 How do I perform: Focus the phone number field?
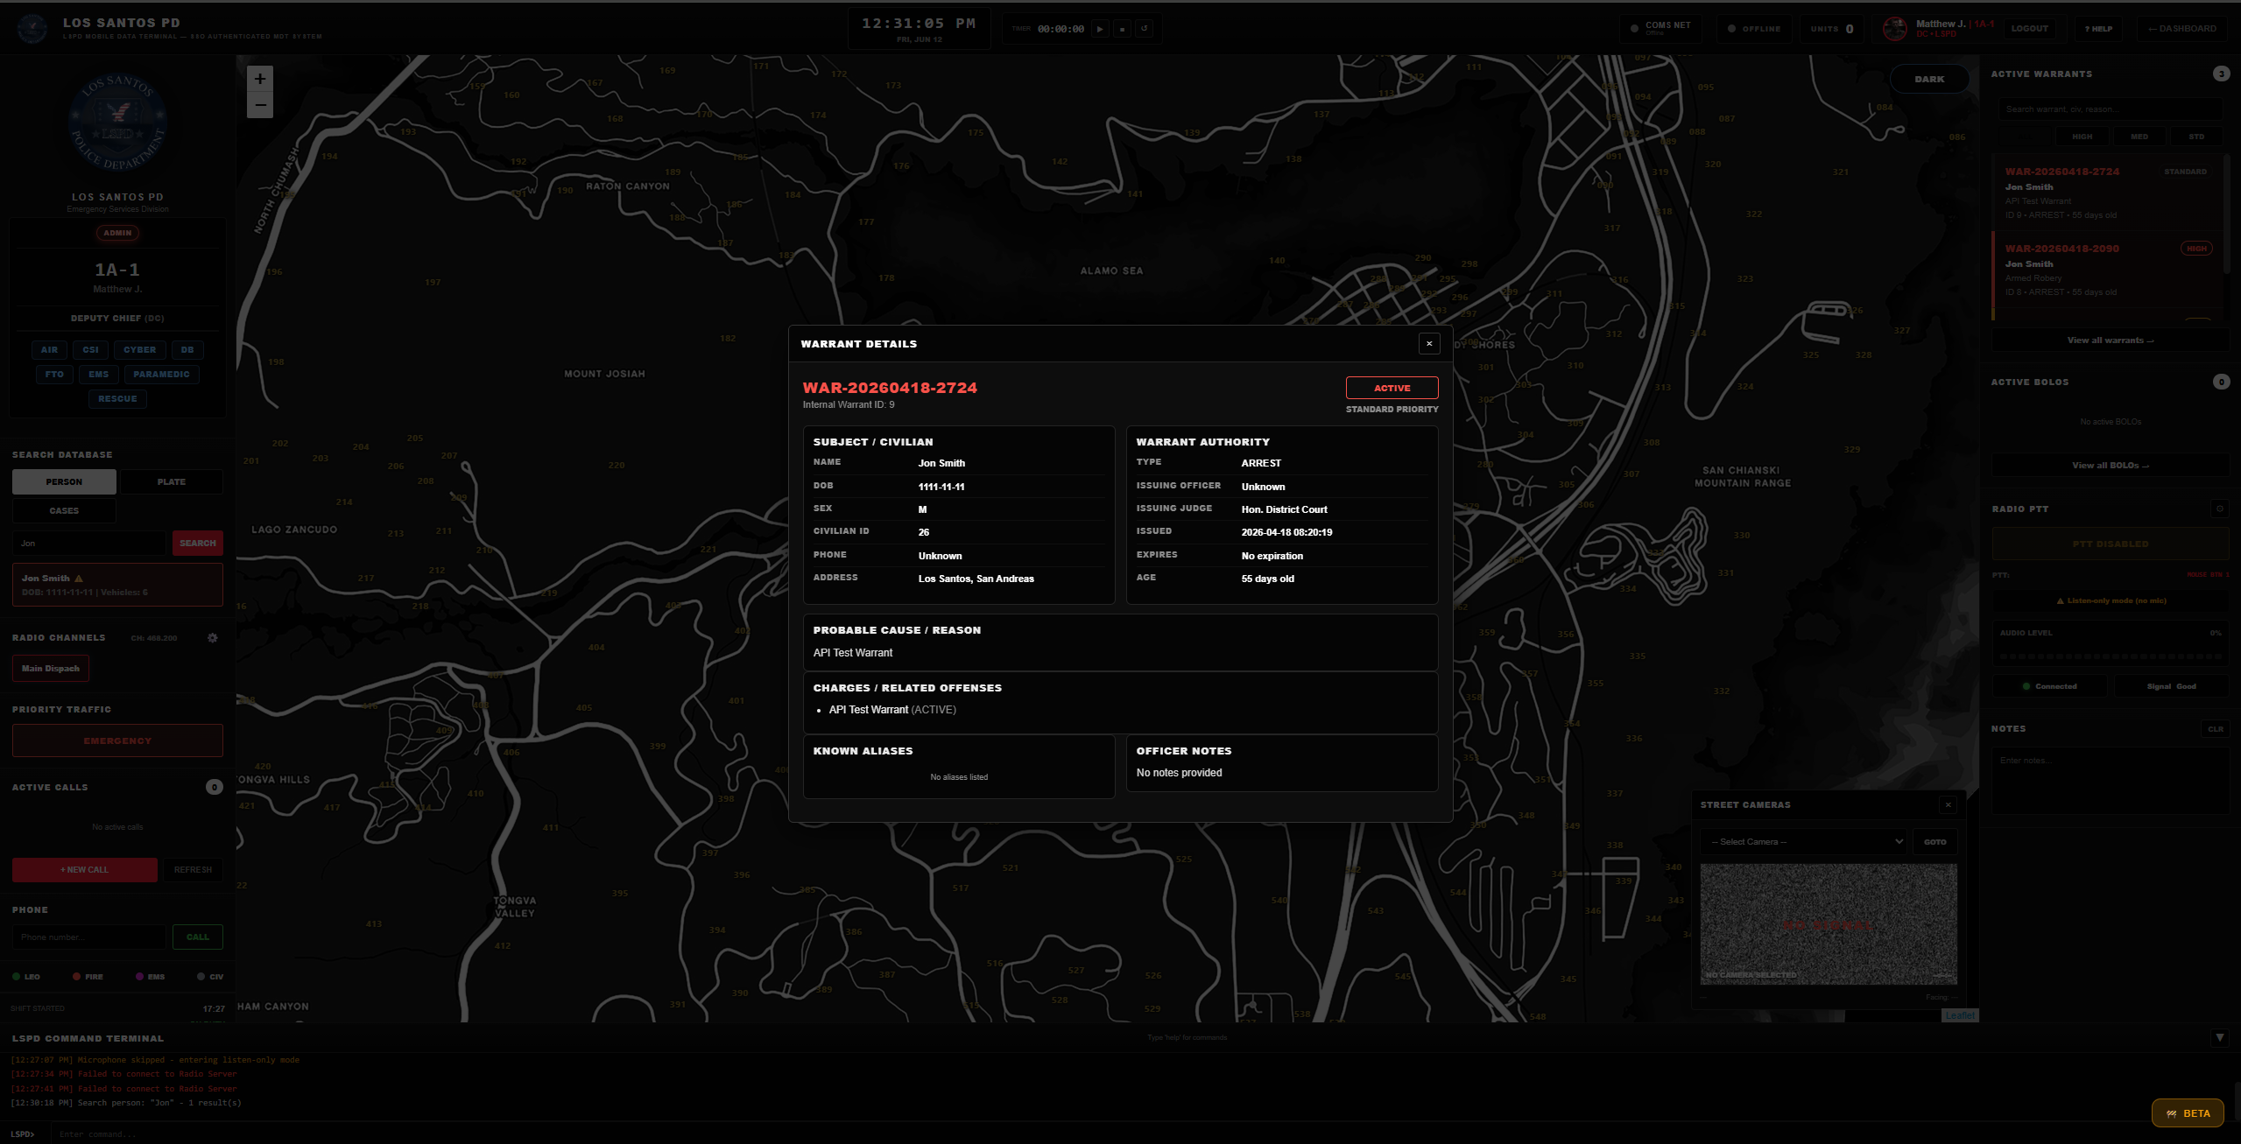pos(89,937)
